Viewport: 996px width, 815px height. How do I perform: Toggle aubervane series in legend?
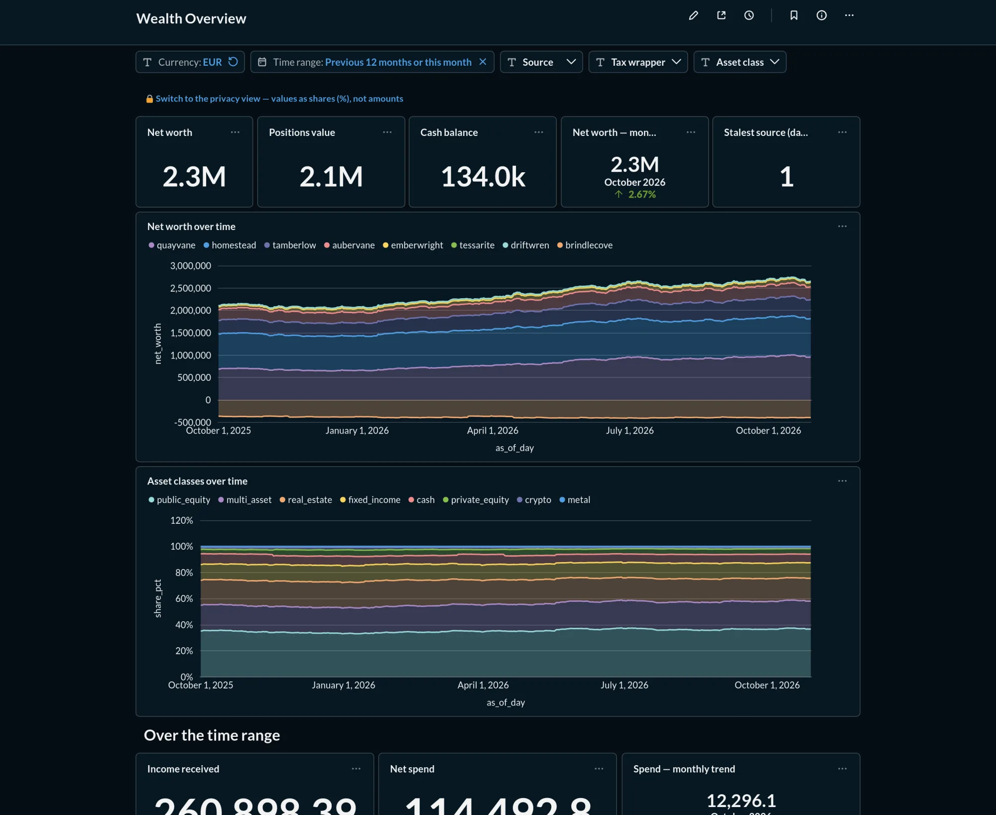point(349,245)
